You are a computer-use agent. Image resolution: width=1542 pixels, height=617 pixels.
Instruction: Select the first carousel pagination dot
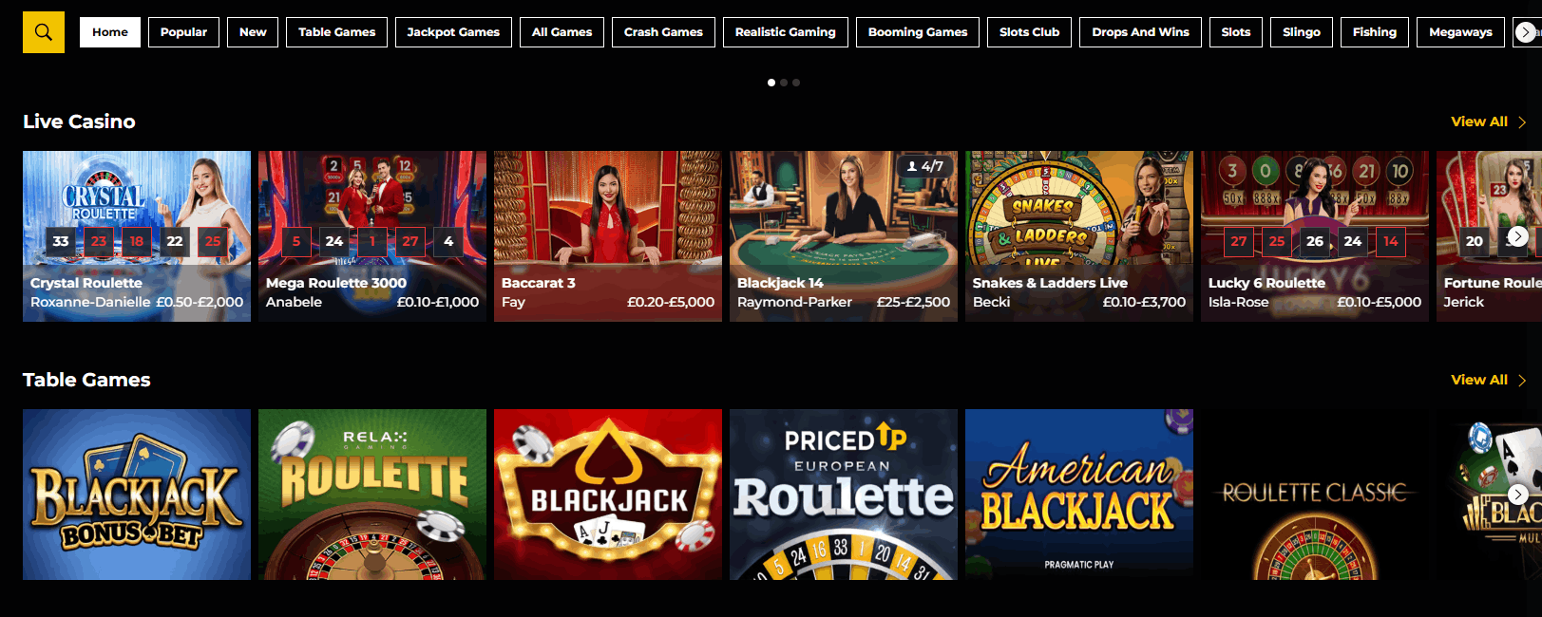771,83
